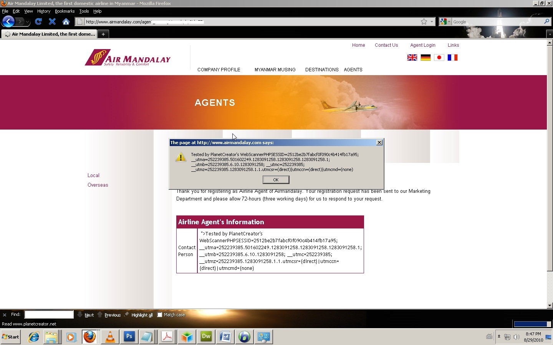Open Windows Media Player taskbar icon

71,337
